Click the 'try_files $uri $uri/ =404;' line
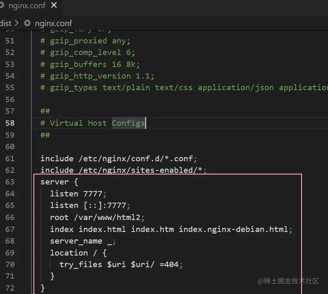The image size is (328, 294). [x=121, y=265]
